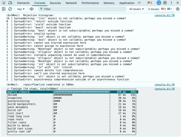Expand the more tabs chevron
The image size is (181, 137).
pos(139,3)
